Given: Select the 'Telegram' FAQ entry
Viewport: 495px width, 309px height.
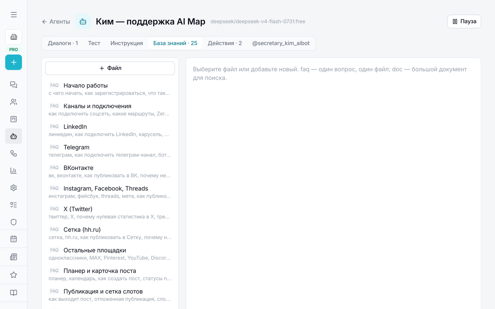Looking at the screenshot, I should (x=110, y=151).
